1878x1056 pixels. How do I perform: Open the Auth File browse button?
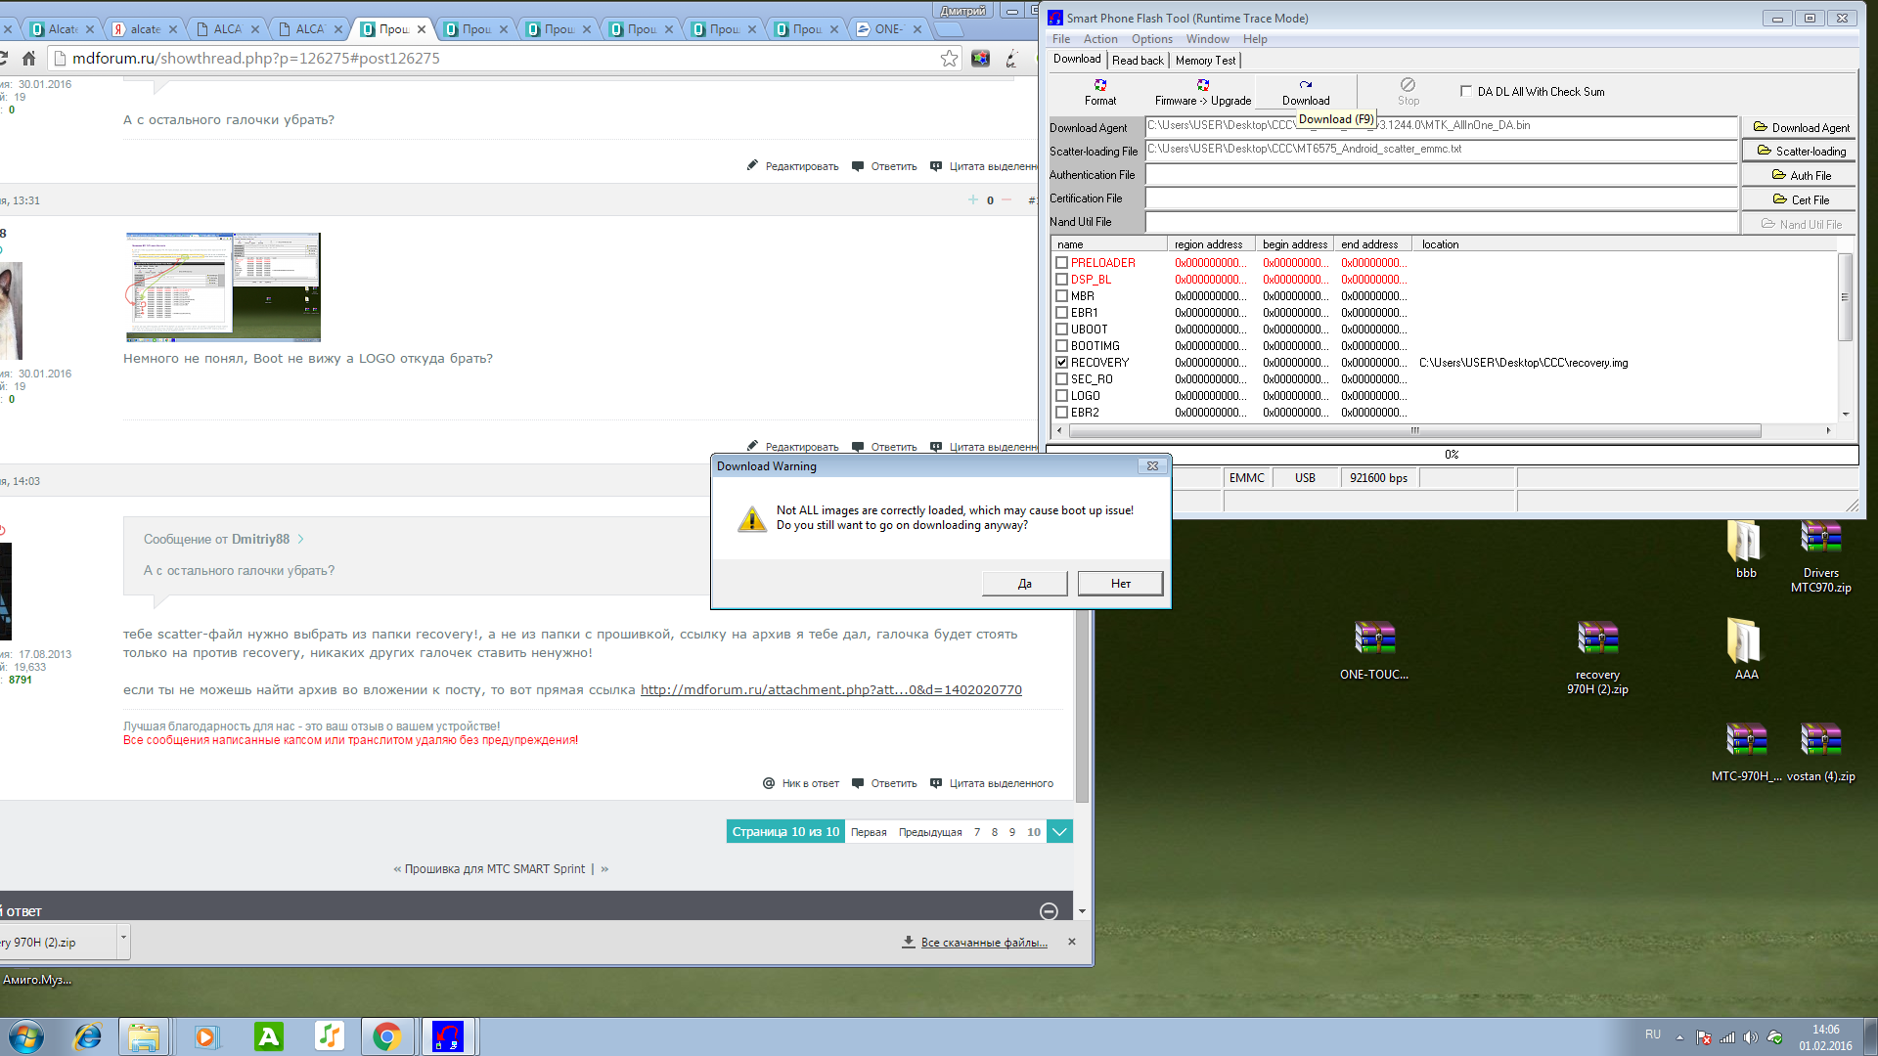tap(1801, 176)
